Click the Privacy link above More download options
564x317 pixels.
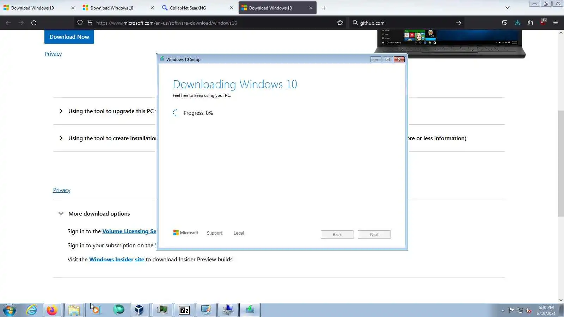pyautogui.click(x=62, y=190)
